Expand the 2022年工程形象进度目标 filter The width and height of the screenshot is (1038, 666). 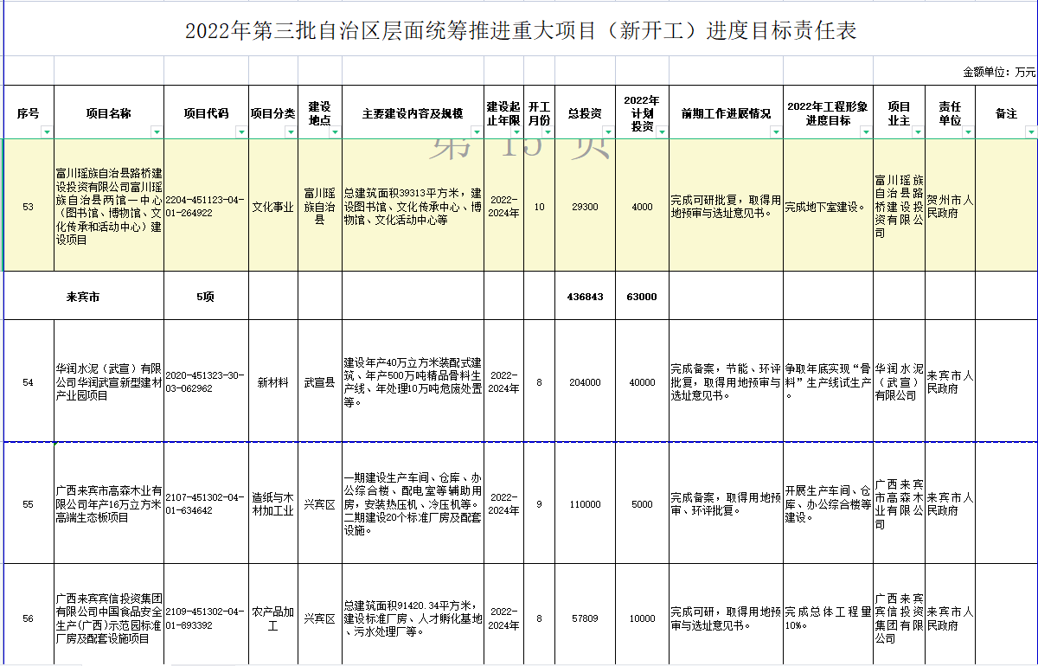866,132
